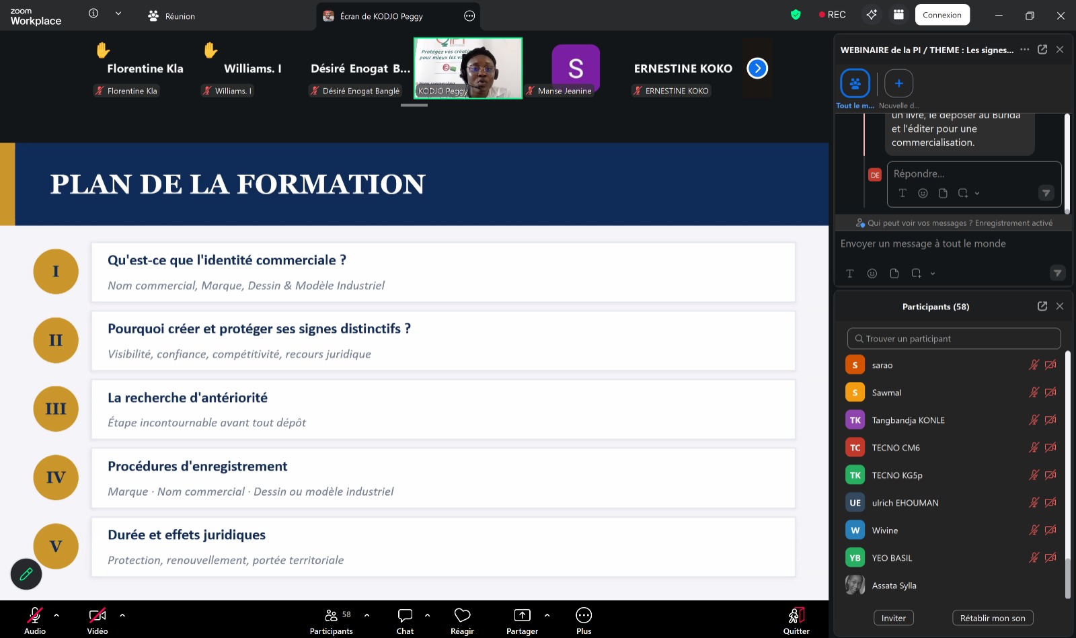Show next participants with blue arrow
The width and height of the screenshot is (1076, 638).
pyautogui.click(x=757, y=69)
